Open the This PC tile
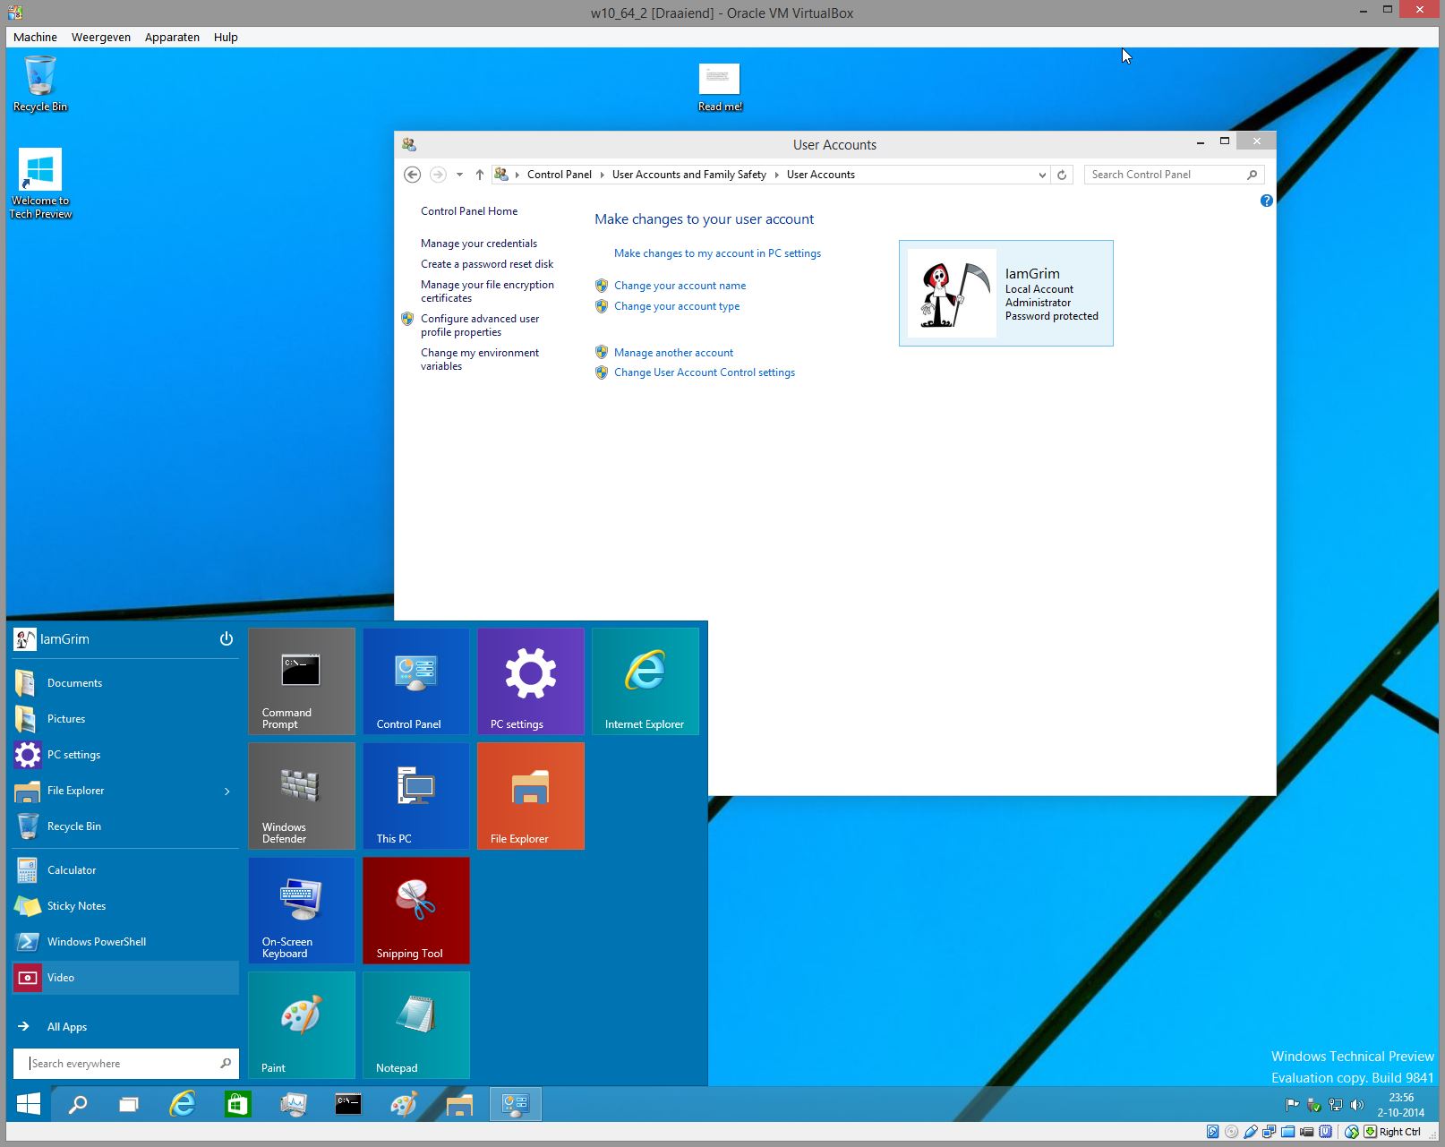 click(416, 796)
